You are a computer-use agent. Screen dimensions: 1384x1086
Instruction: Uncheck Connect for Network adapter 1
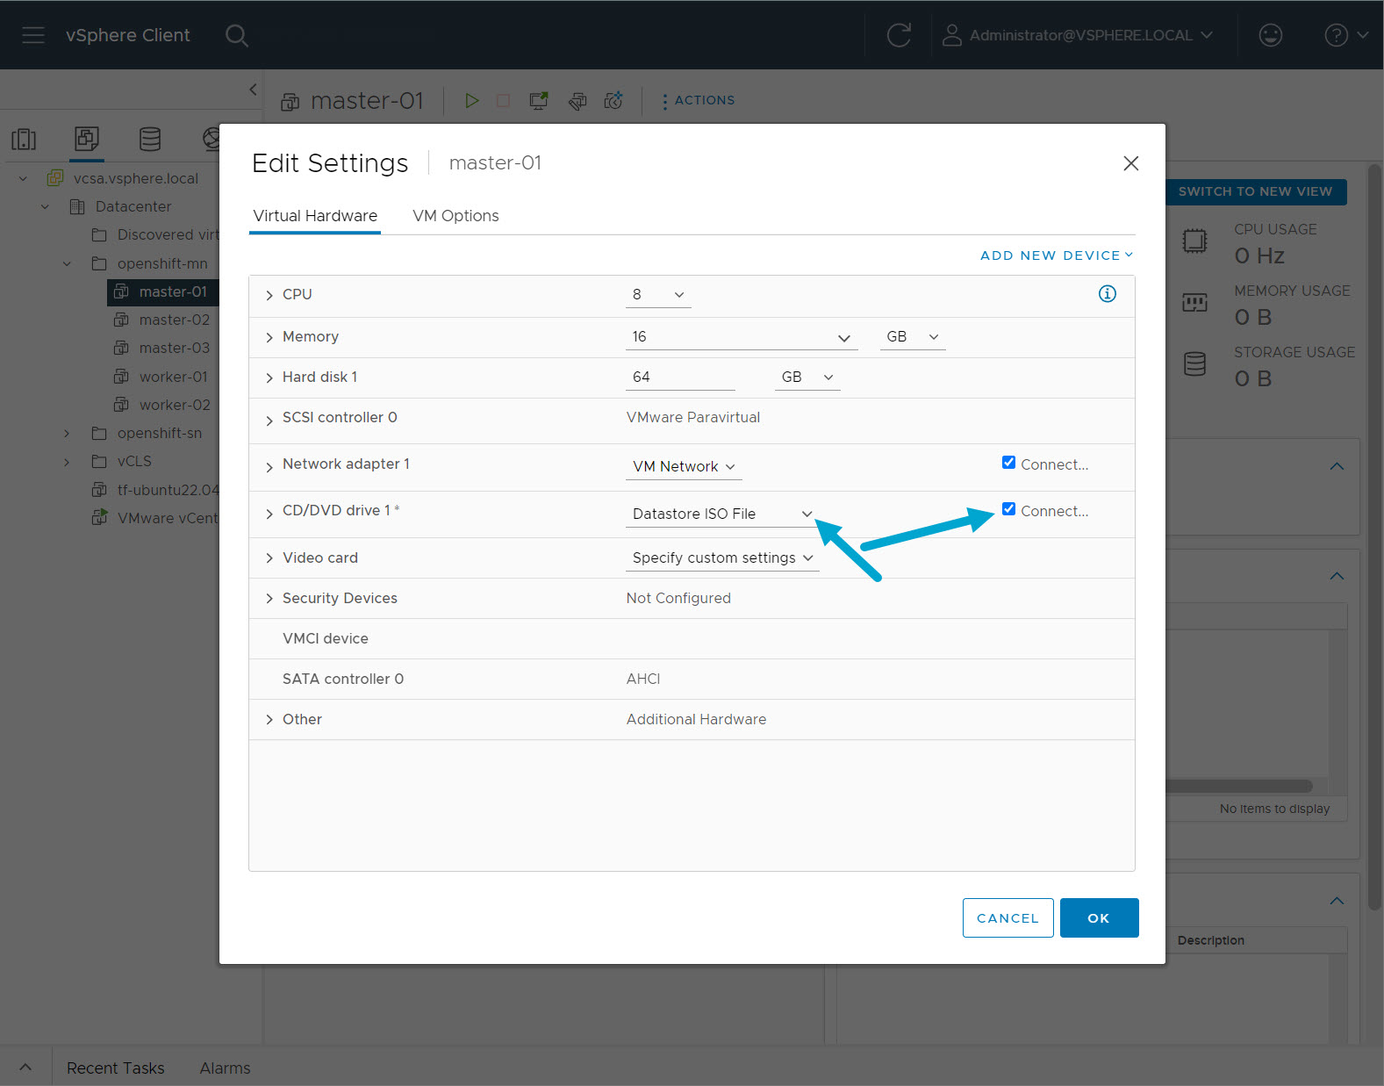[x=1008, y=463]
